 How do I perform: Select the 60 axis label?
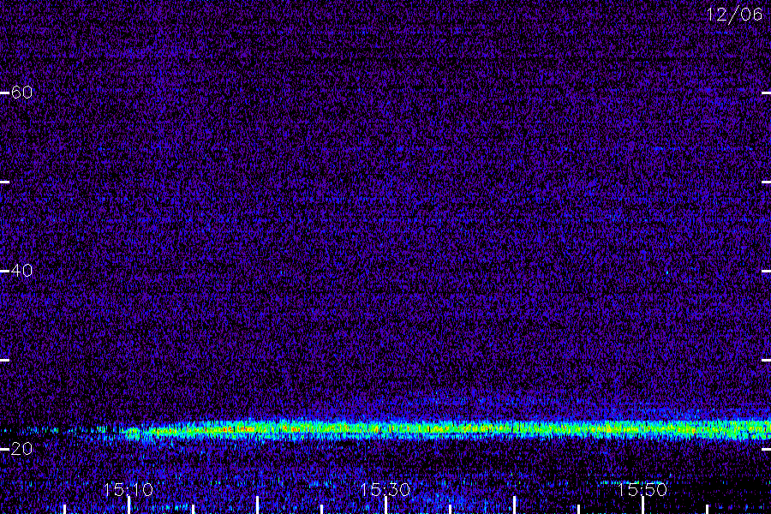click(x=21, y=92)
